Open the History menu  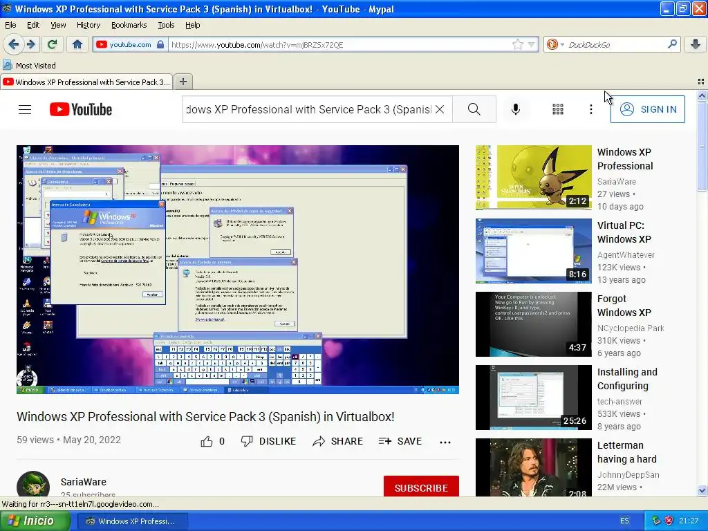point(88,25)
